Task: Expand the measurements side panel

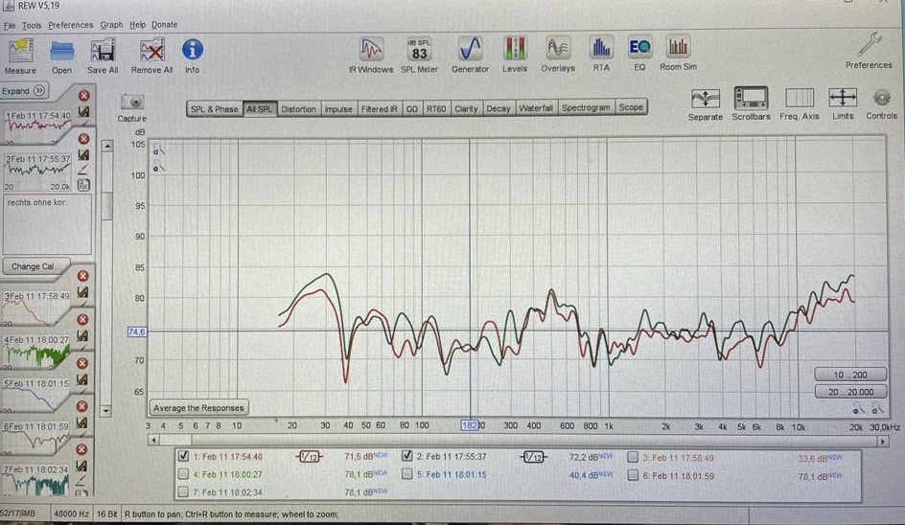Action: click(24, 91)
